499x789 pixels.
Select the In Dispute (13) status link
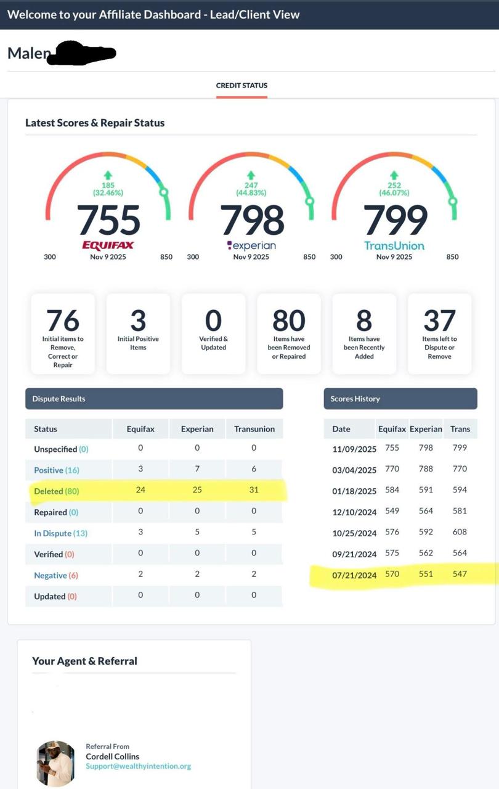(x=60, y=533)
